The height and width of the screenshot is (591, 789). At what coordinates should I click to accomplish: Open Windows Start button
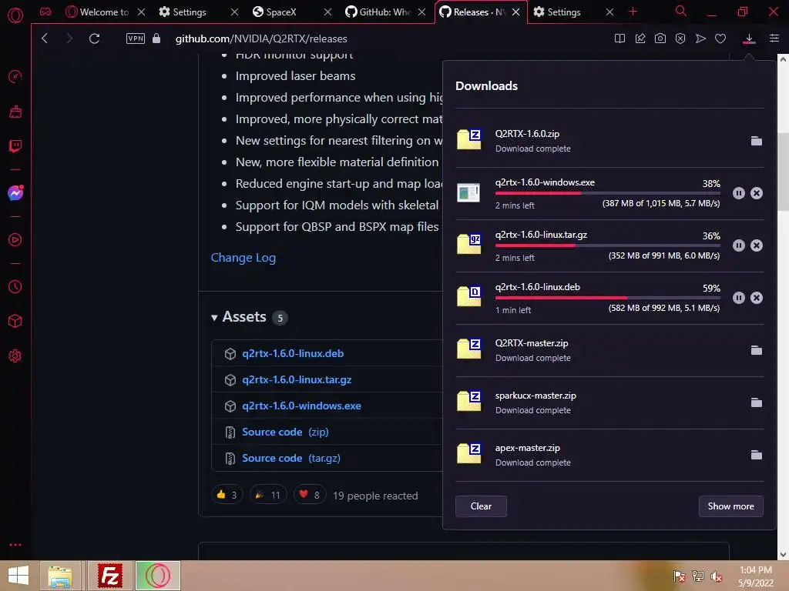pos(18,576)
